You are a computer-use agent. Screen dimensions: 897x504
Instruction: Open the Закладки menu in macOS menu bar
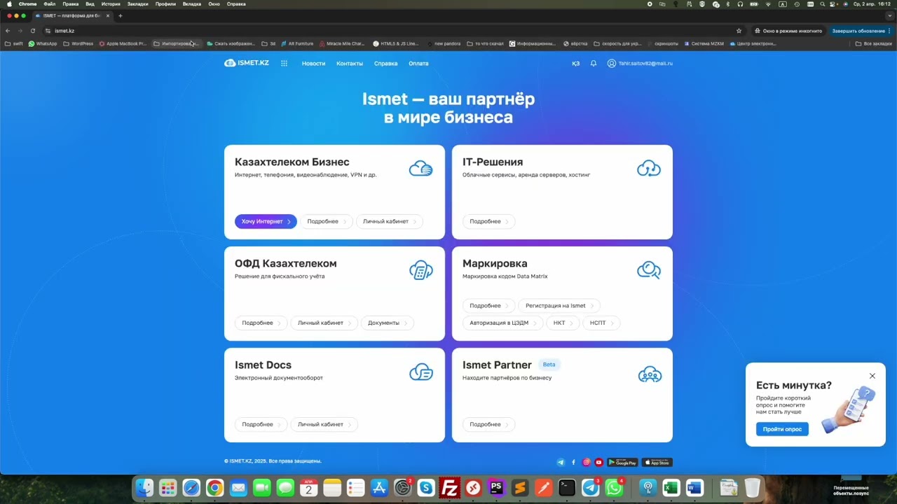(137, 4)
